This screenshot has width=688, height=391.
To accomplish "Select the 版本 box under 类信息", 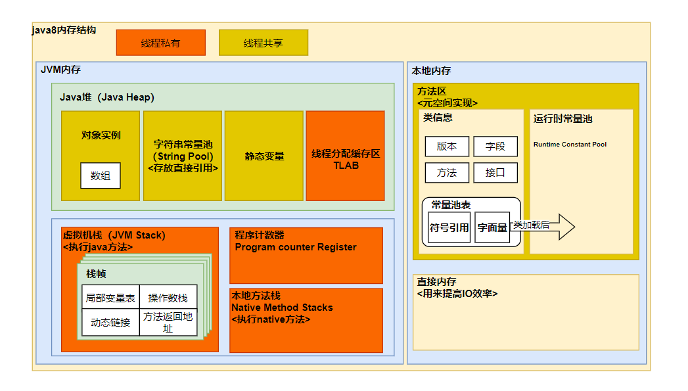I will (447, 147).
